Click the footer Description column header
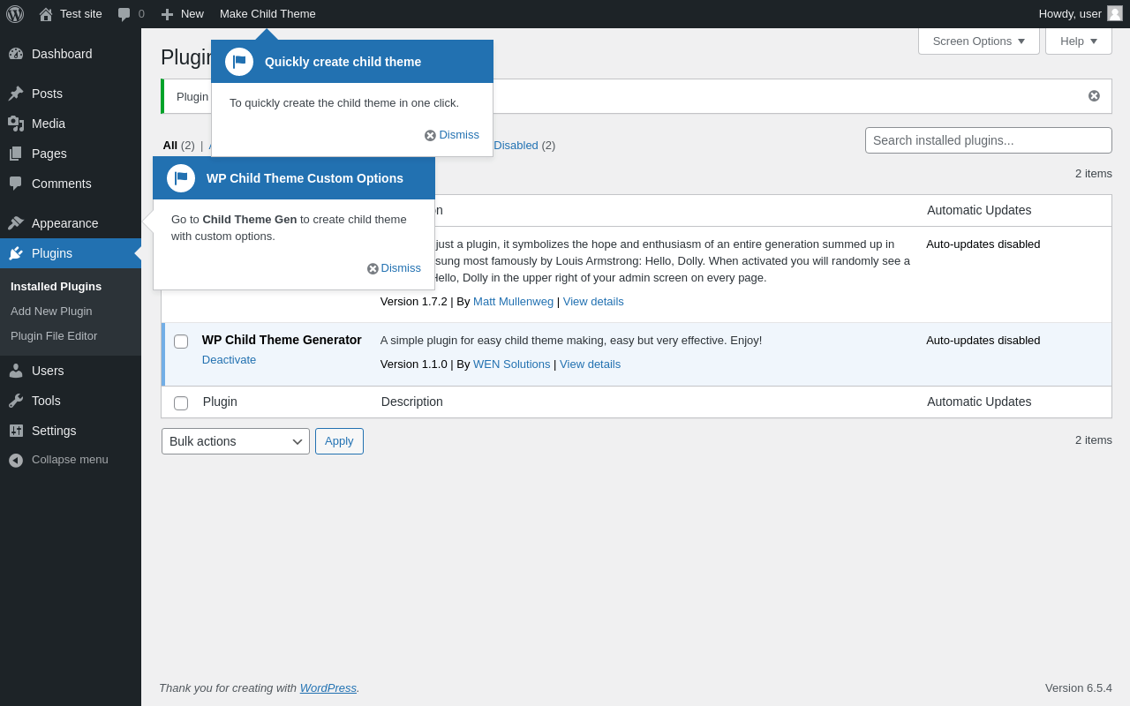Viewport: 1130px width, 706px height. tap(412, 402)
